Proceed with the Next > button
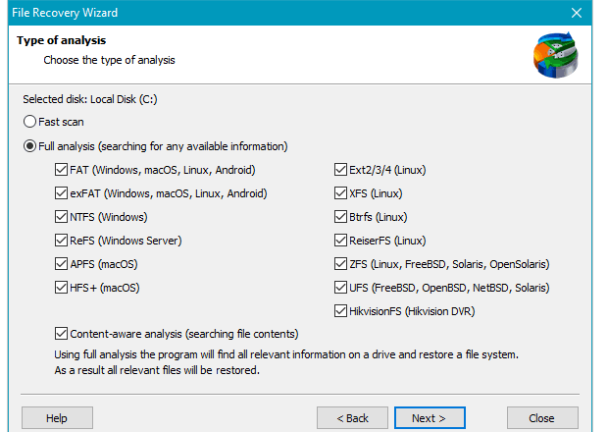The height and width of the screenshot is (432, 608). tap(430, 418)
